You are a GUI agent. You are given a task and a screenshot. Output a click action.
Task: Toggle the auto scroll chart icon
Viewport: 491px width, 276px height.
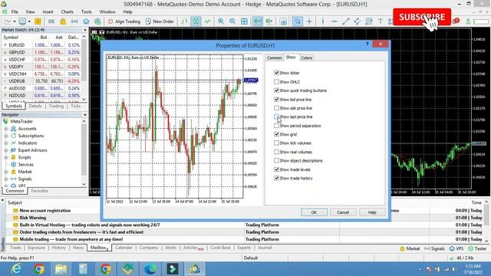pos(258,21)
